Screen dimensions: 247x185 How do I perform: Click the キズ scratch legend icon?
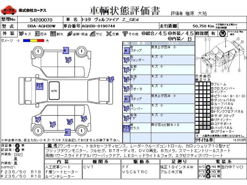point(21,34)
